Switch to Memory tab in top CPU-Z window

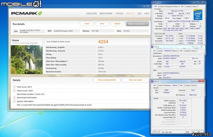pos(176,7)
